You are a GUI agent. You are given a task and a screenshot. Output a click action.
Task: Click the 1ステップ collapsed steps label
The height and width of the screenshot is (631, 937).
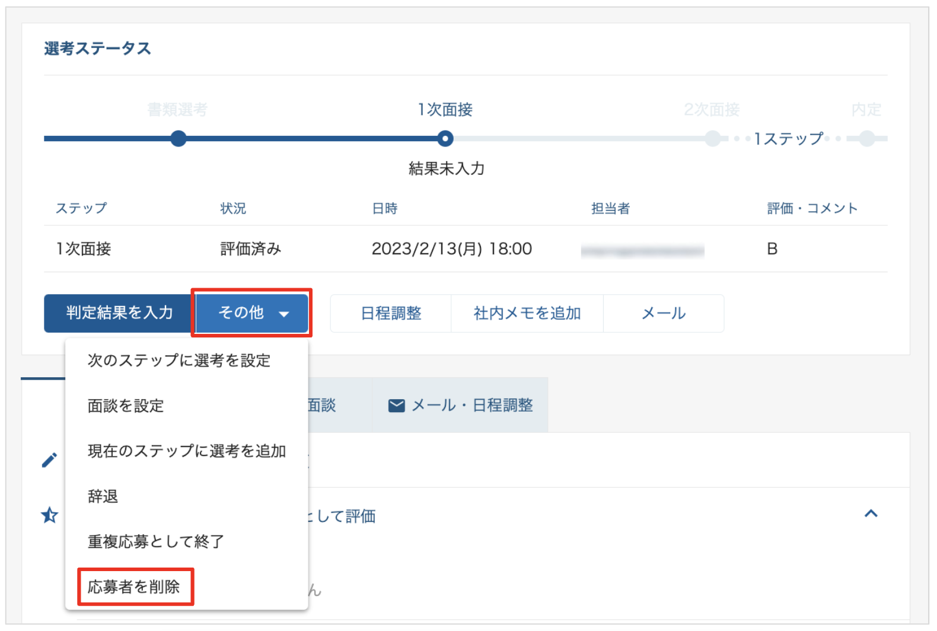788,139
